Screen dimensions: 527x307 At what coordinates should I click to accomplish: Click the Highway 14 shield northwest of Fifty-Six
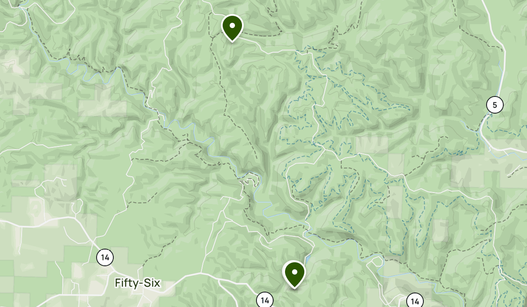[x=105, y=257]
